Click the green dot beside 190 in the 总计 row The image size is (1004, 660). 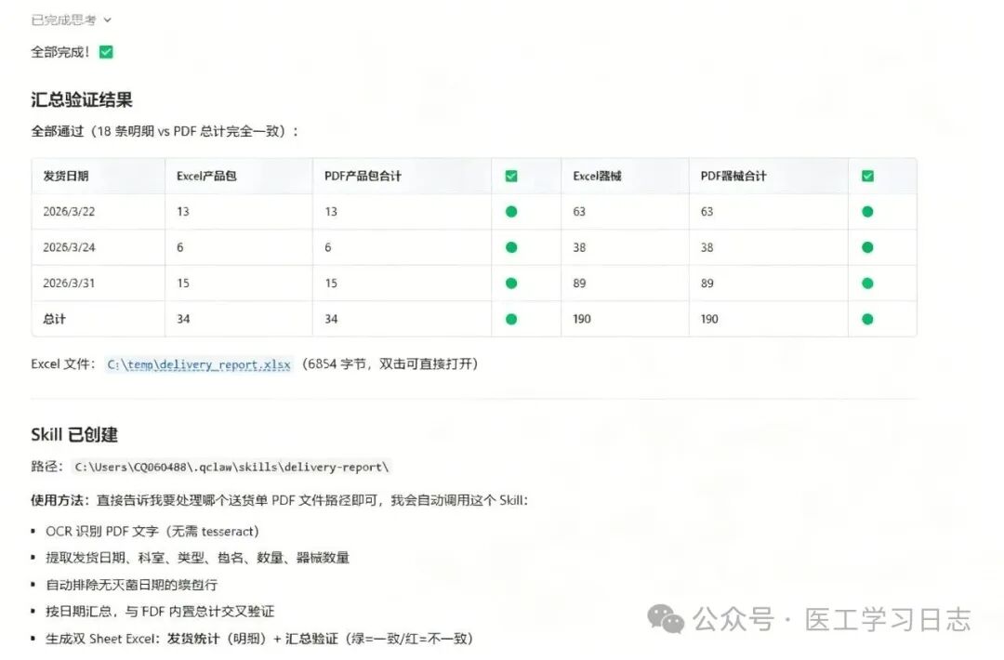pyautogui.click(x=867, y=319)
